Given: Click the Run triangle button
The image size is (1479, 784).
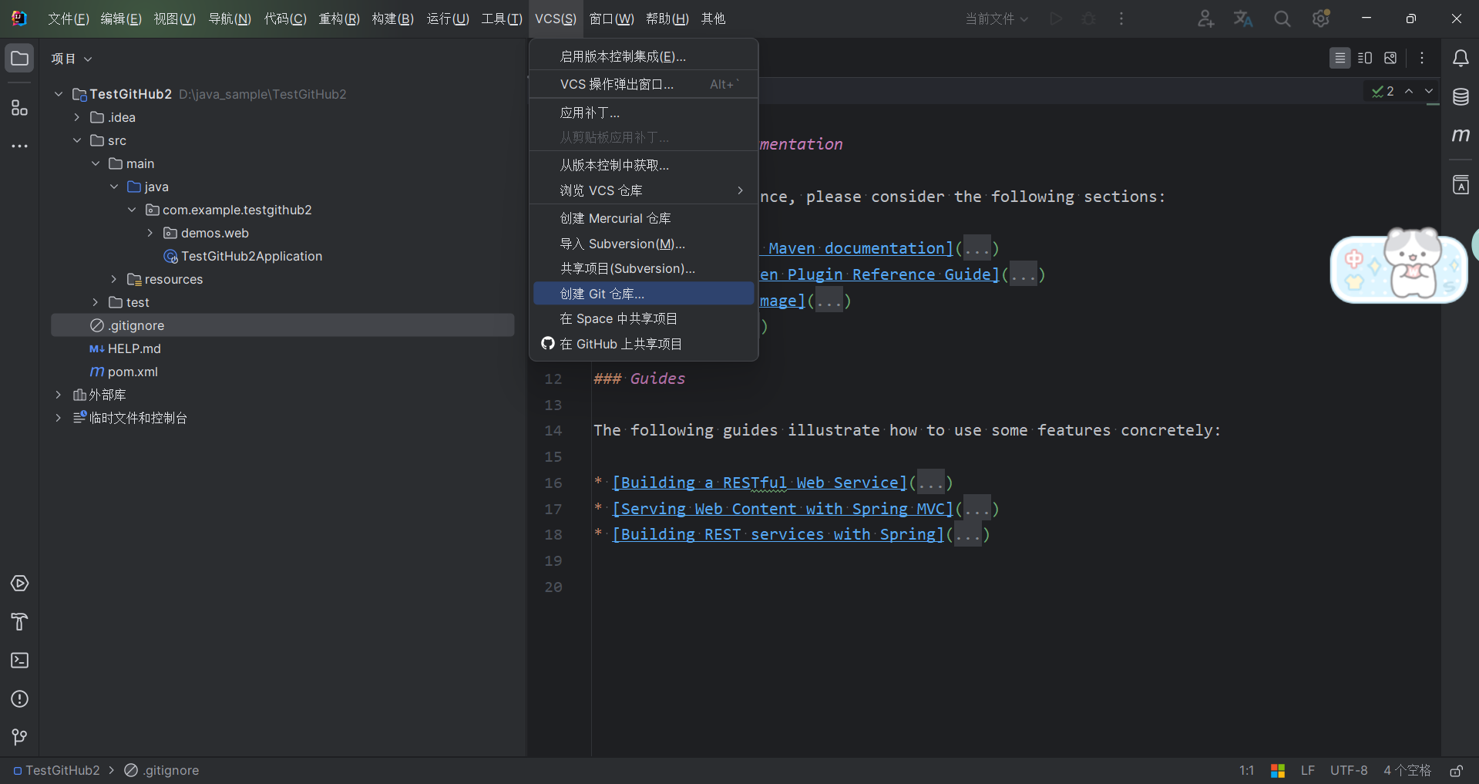Looking at the screenshot, I should [x=1057, y=19].
